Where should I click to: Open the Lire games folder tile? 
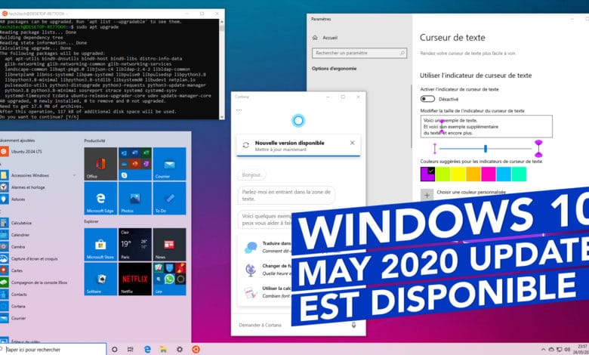(169, 279)
